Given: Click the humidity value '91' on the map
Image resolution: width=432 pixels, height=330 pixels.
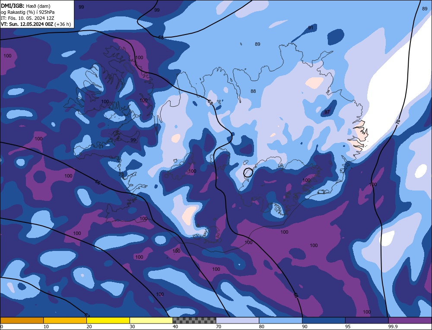Looking at the screenshot, I should tap(311, 28).
